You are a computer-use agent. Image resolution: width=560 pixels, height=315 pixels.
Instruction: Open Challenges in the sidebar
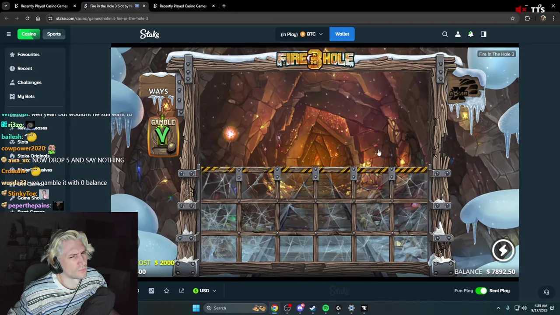tap(29, 82)
